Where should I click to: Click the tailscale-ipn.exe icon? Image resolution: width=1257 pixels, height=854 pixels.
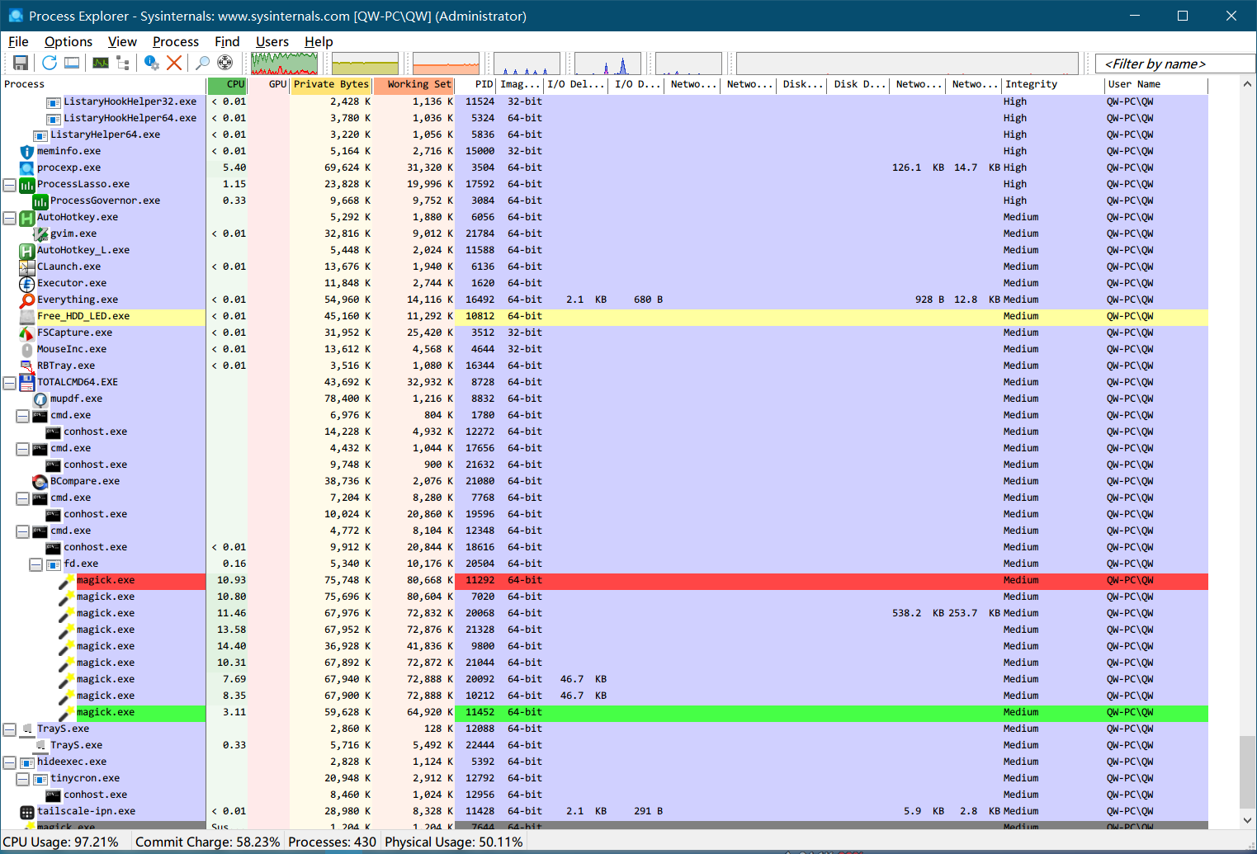(x=26, y=811)
